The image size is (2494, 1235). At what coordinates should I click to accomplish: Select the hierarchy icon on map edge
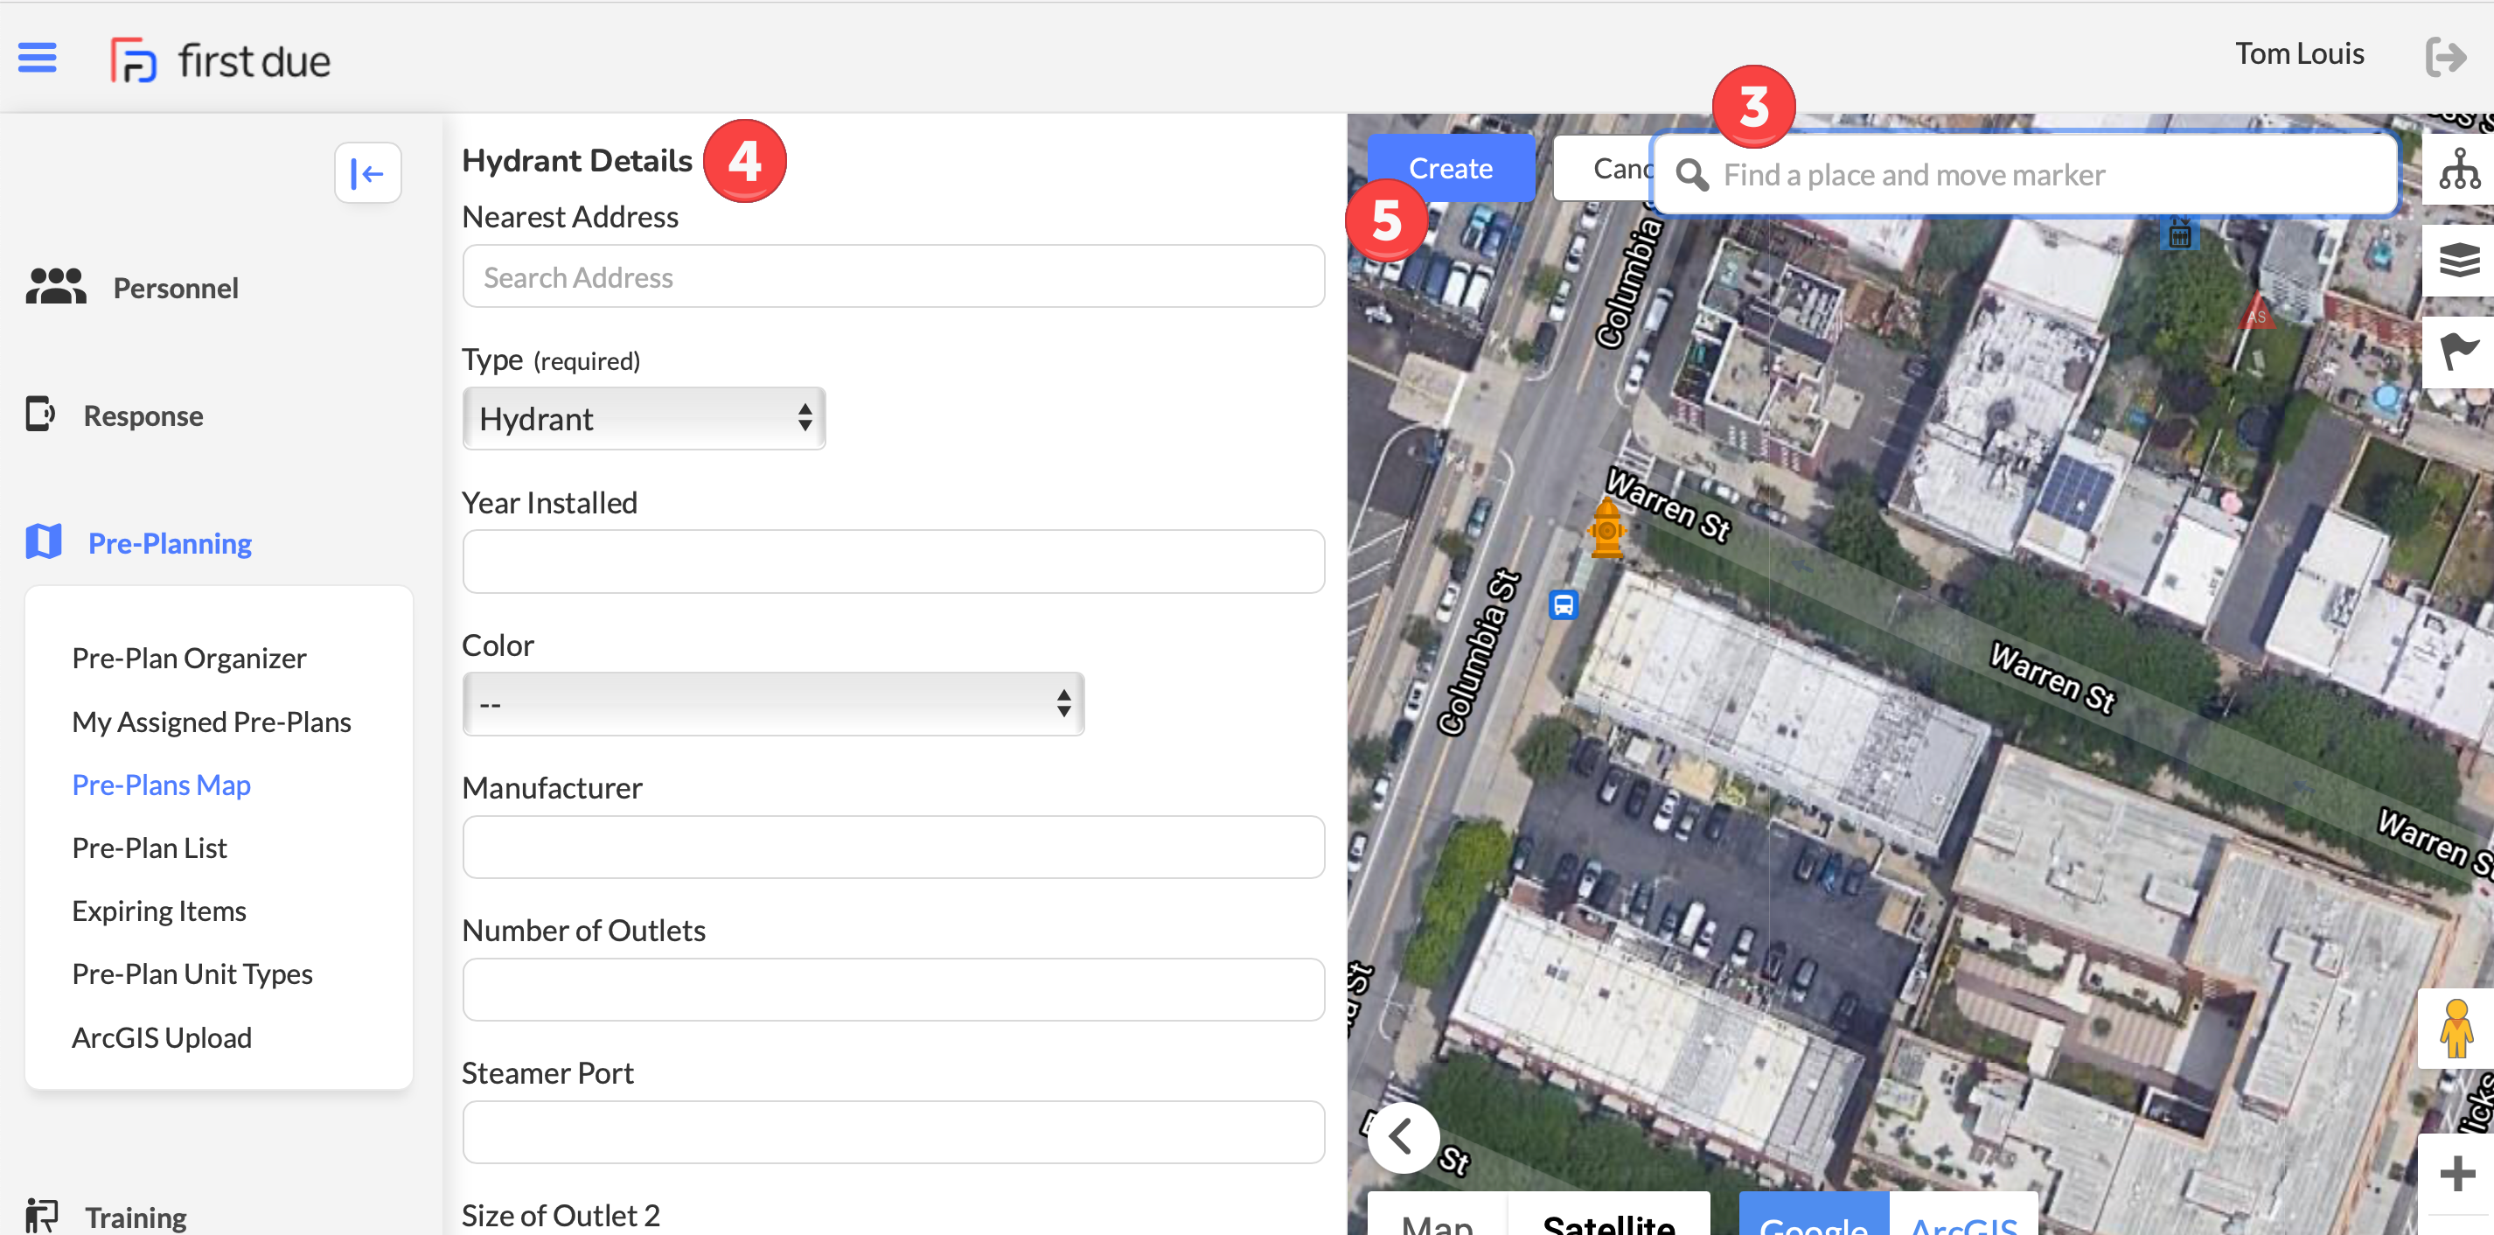2460,169
